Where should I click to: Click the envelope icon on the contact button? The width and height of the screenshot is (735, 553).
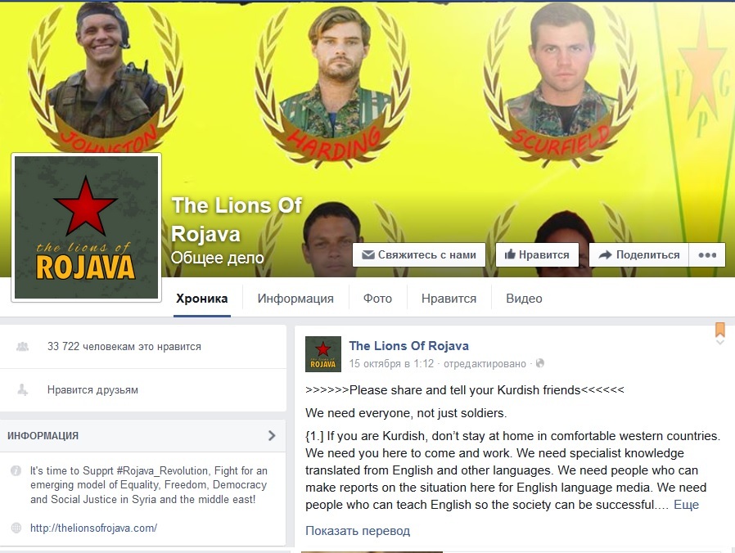(368, 255)
